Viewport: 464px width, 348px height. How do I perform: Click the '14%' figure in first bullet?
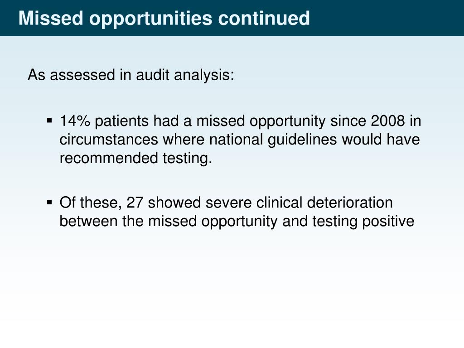75,121
